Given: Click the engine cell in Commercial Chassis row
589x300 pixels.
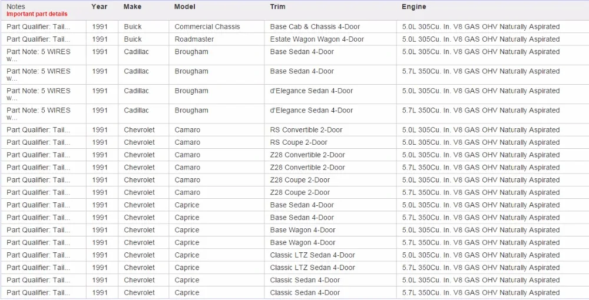Looking at the screenshot, I should 481,26.
